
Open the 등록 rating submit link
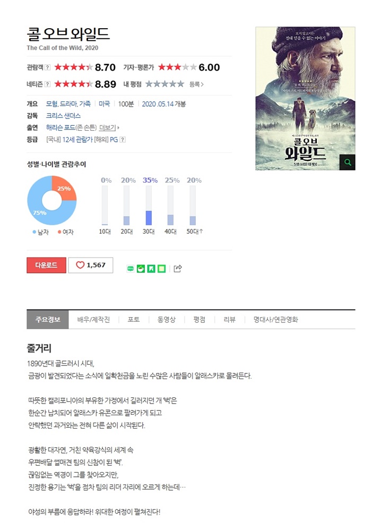(196, 84)
